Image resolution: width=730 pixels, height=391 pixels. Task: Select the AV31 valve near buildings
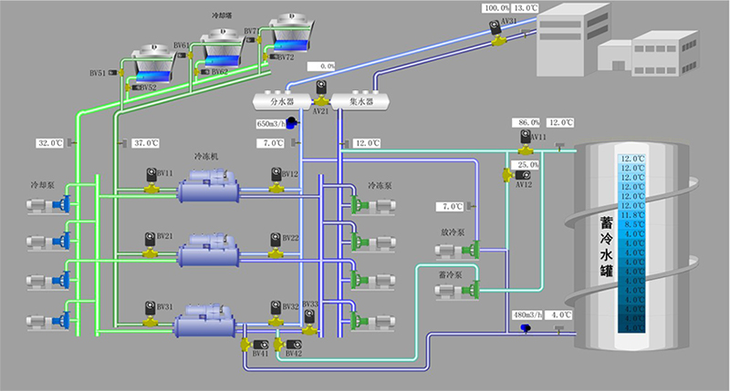point(496,30)
